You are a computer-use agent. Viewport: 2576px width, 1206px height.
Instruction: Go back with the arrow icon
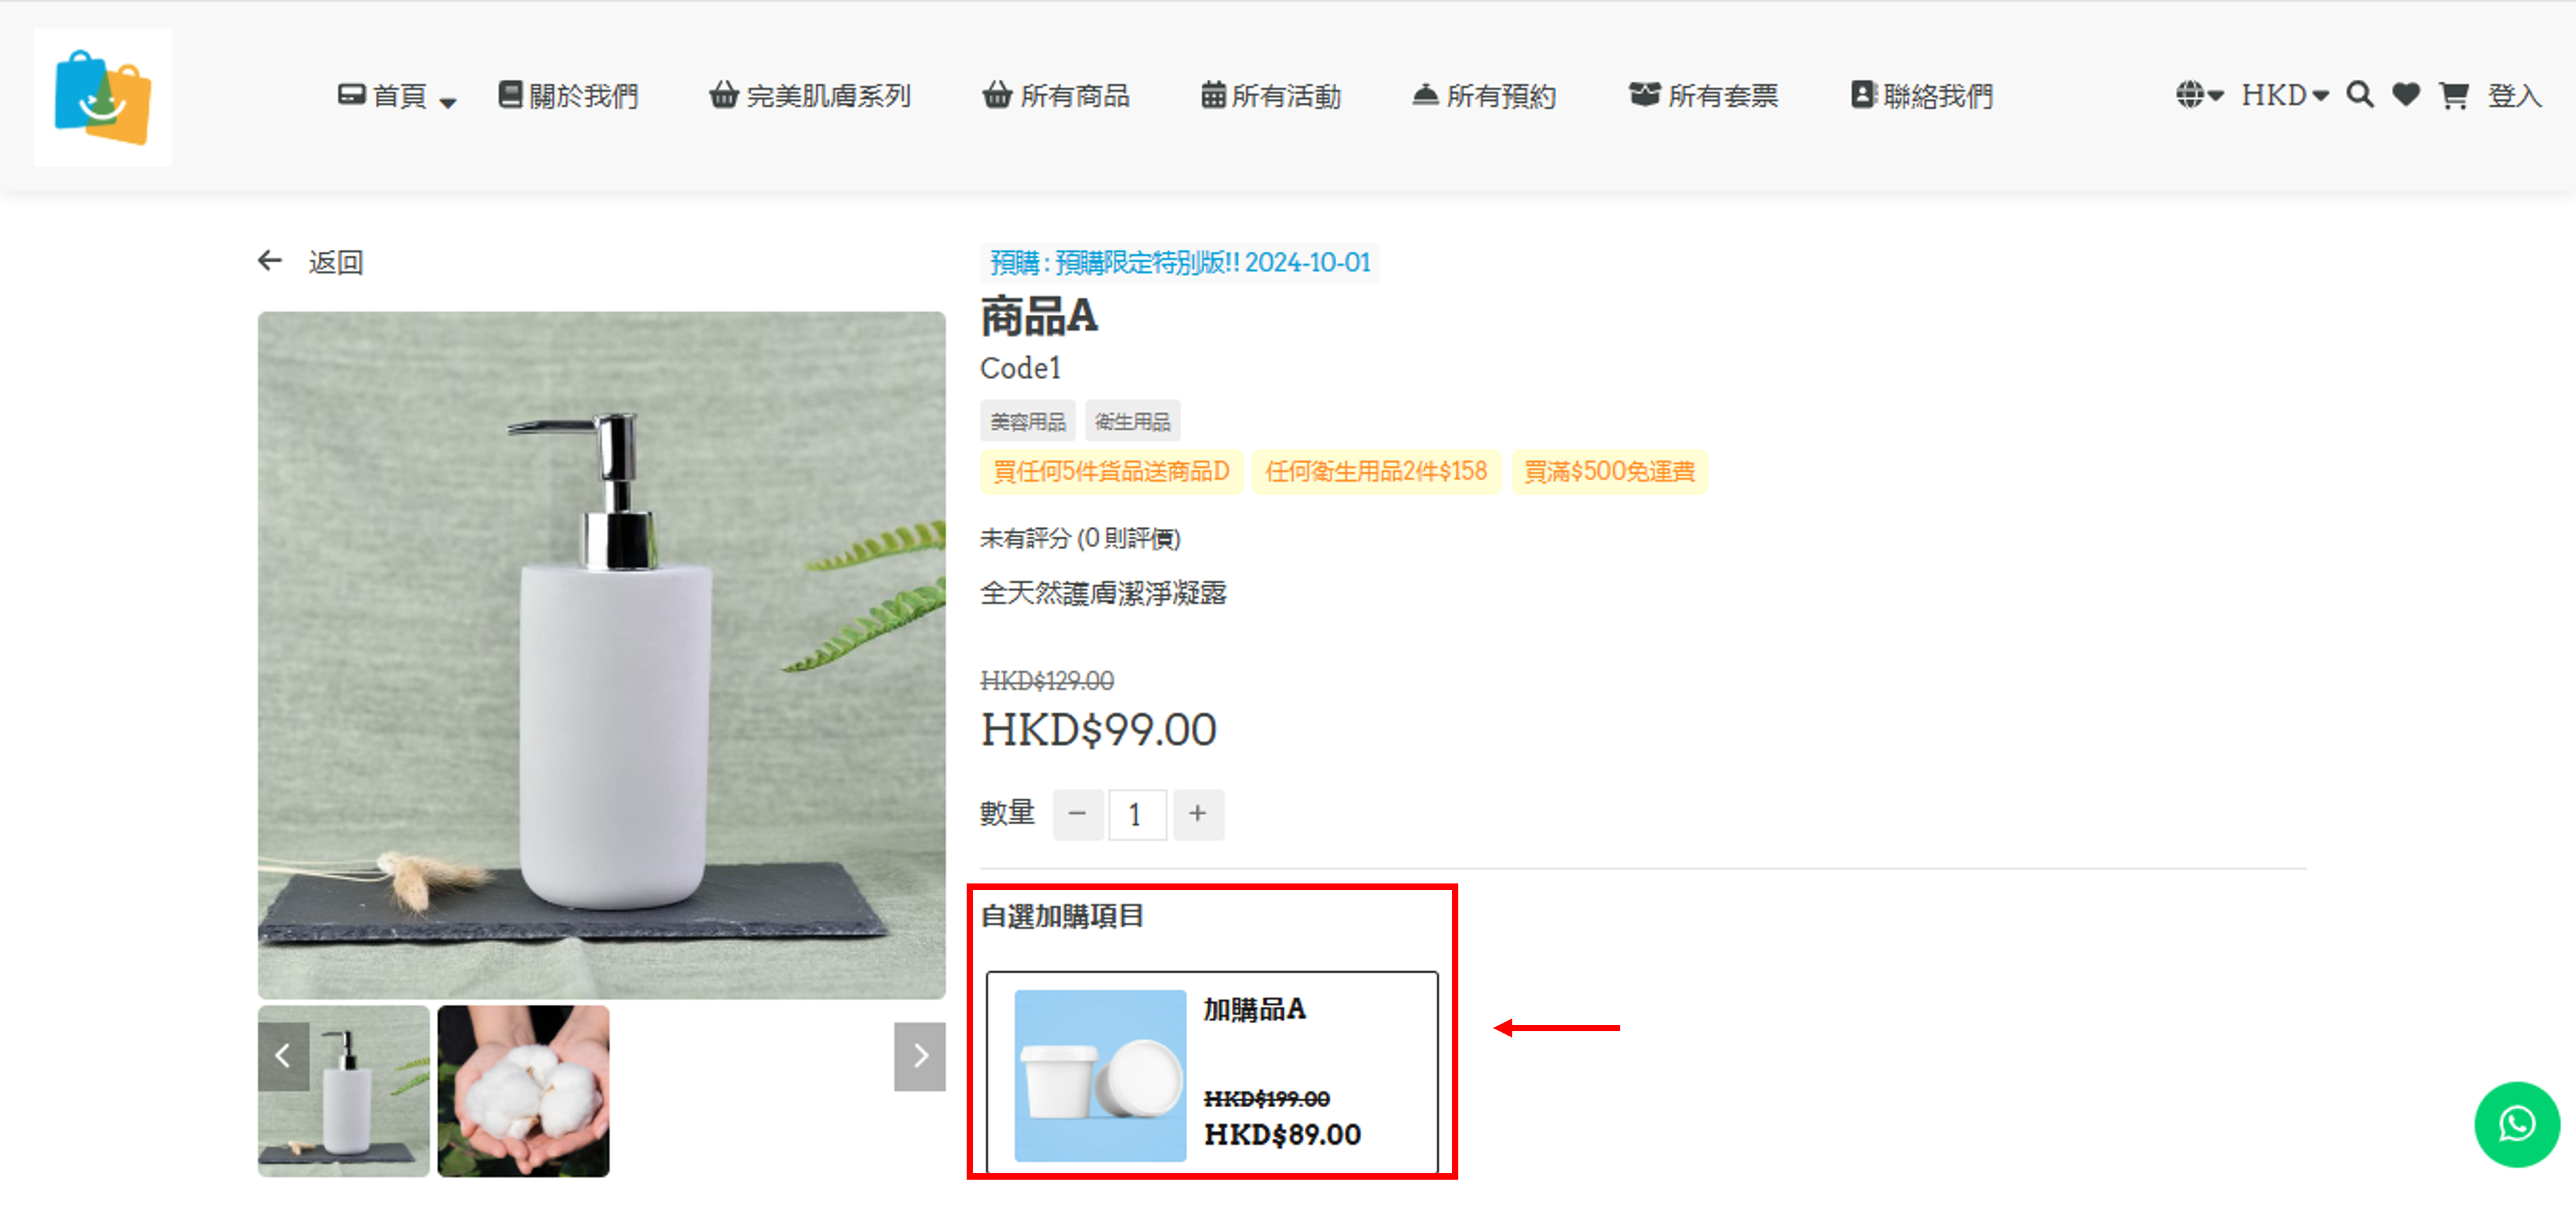click(x=270, y=261)
